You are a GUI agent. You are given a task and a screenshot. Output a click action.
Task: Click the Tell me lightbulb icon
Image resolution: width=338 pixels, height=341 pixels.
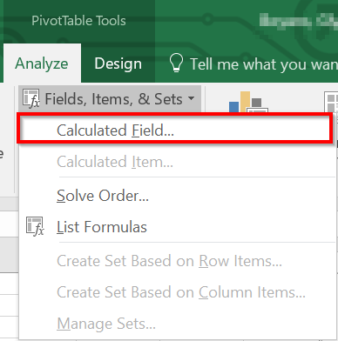[x=176, y=64]
